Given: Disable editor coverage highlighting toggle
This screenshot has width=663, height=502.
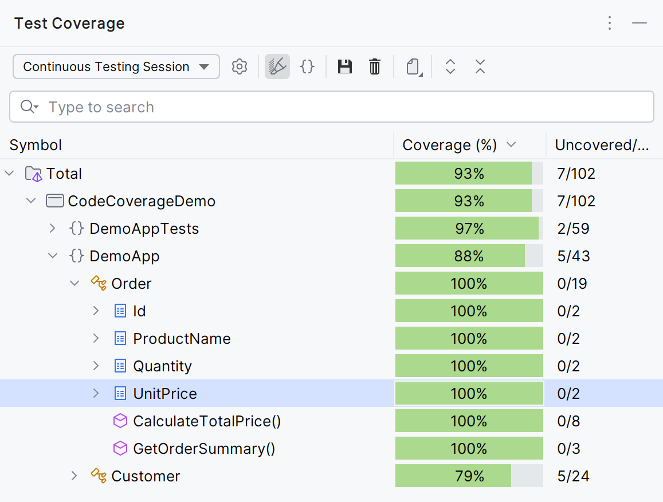Looking at the screenshot, I should (277, 66).
